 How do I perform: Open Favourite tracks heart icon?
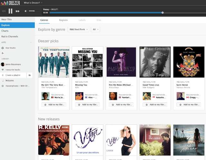click(x=3, y=70)
